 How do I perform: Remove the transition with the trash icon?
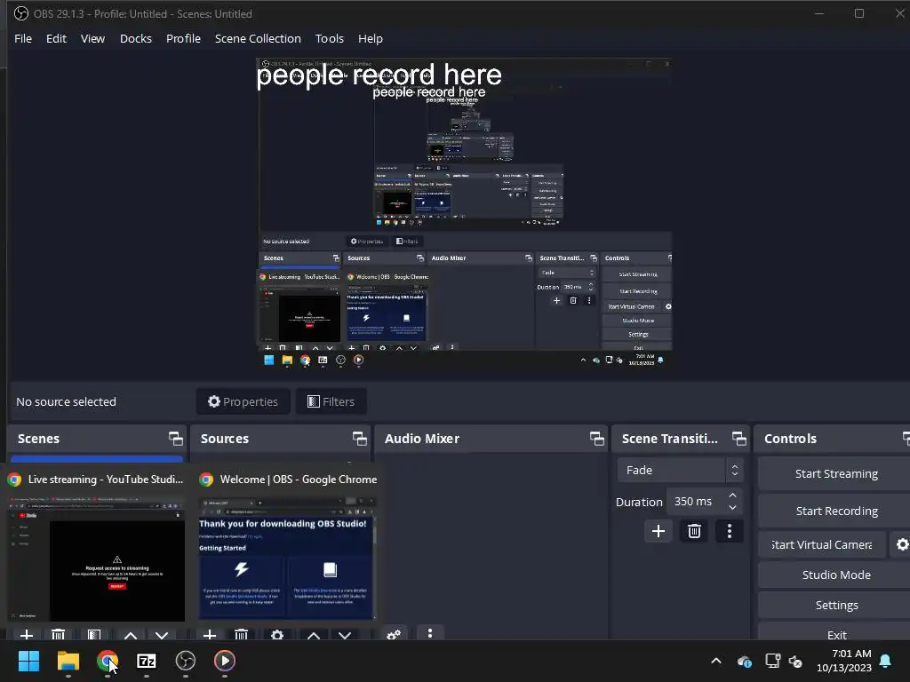(x=694, y=531)
